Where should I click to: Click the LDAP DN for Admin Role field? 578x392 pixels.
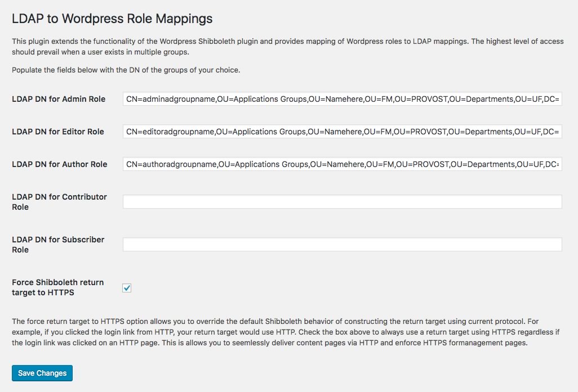[342, 99]
